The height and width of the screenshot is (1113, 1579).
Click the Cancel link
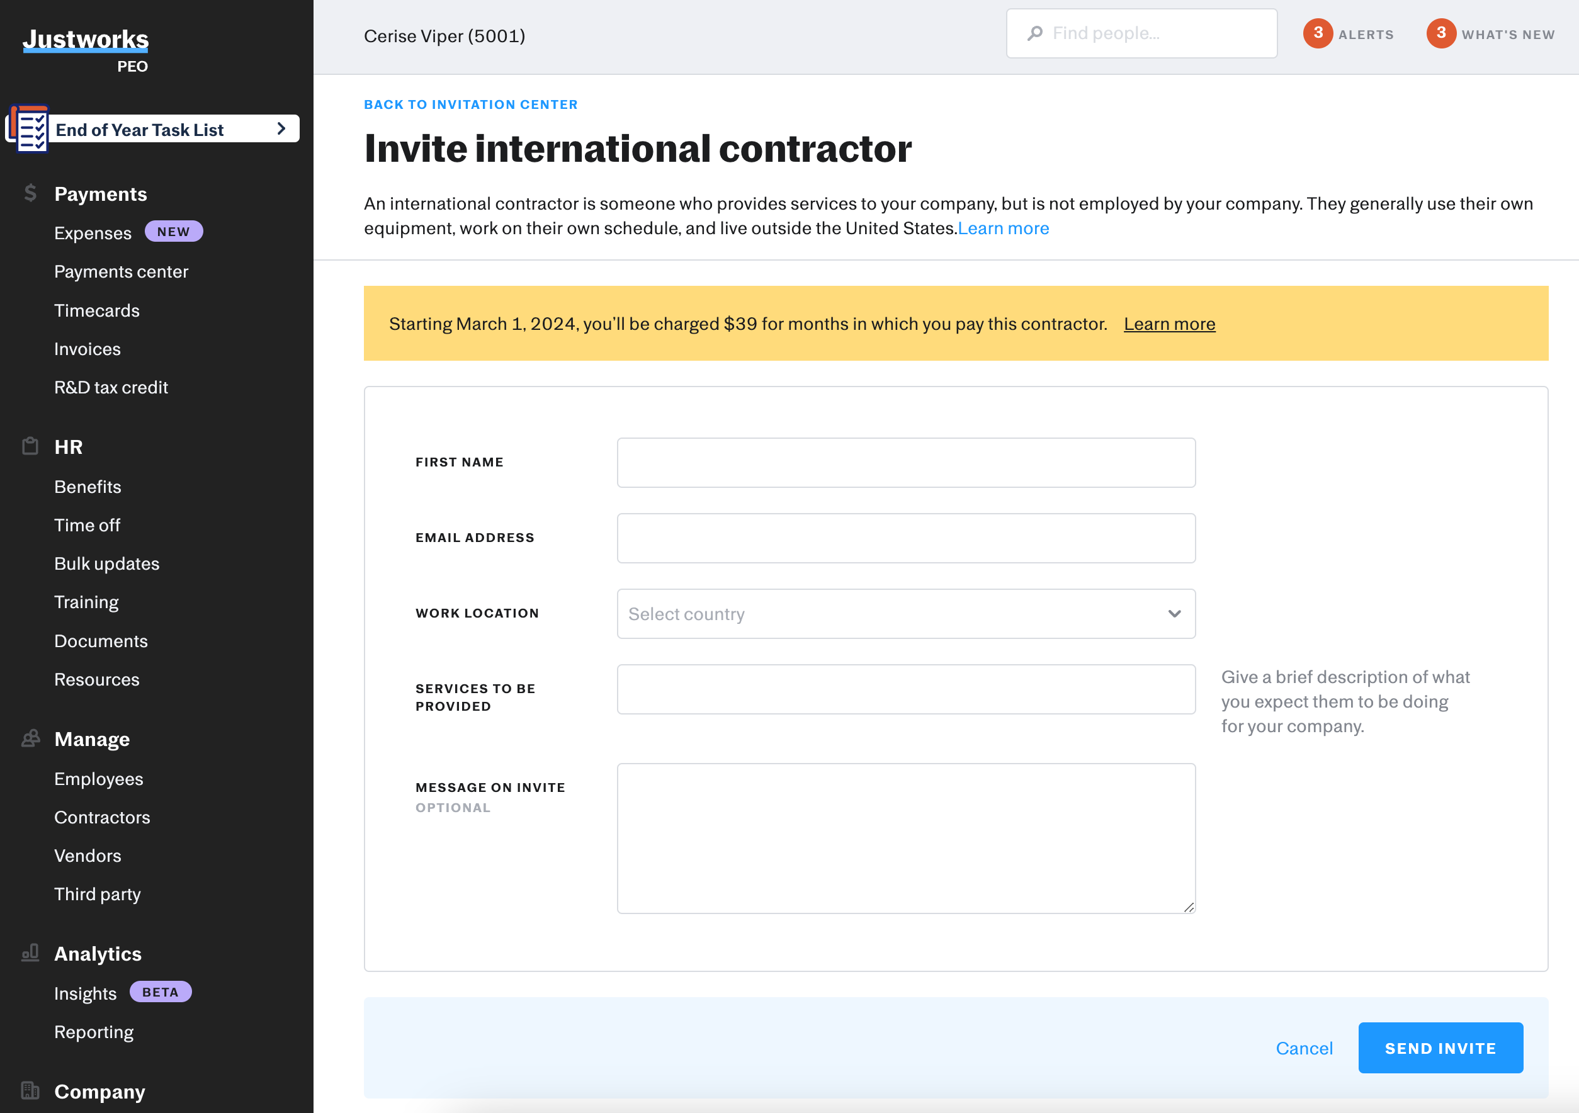1304,1048
